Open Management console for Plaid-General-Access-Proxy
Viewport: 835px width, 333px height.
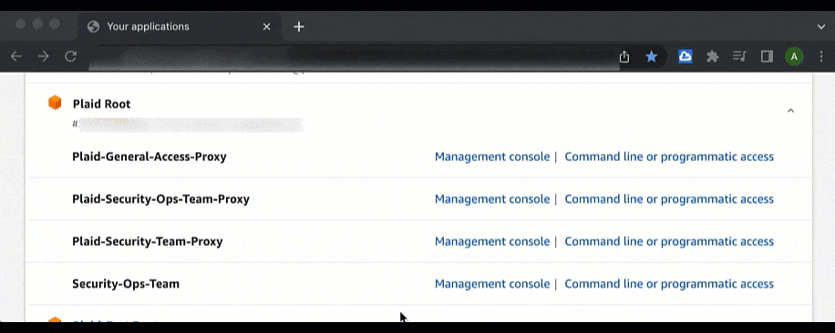click(x=492, y=156)
